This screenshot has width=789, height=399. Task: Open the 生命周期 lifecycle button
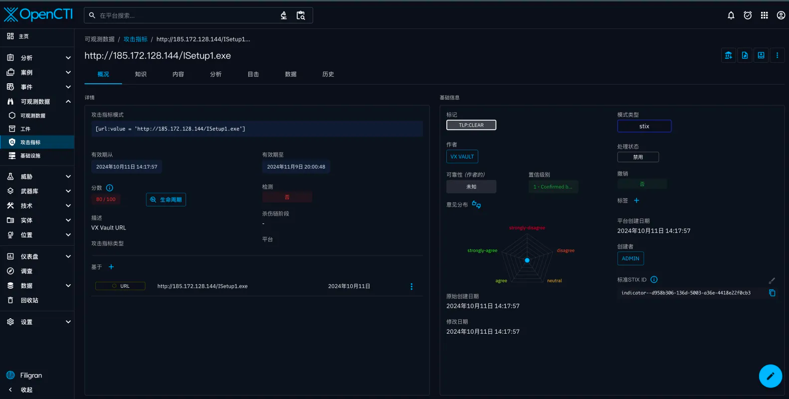(x=166, y=199)
